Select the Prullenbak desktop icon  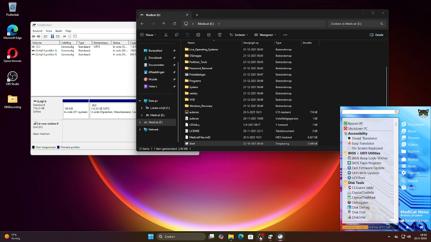point(12,9)
